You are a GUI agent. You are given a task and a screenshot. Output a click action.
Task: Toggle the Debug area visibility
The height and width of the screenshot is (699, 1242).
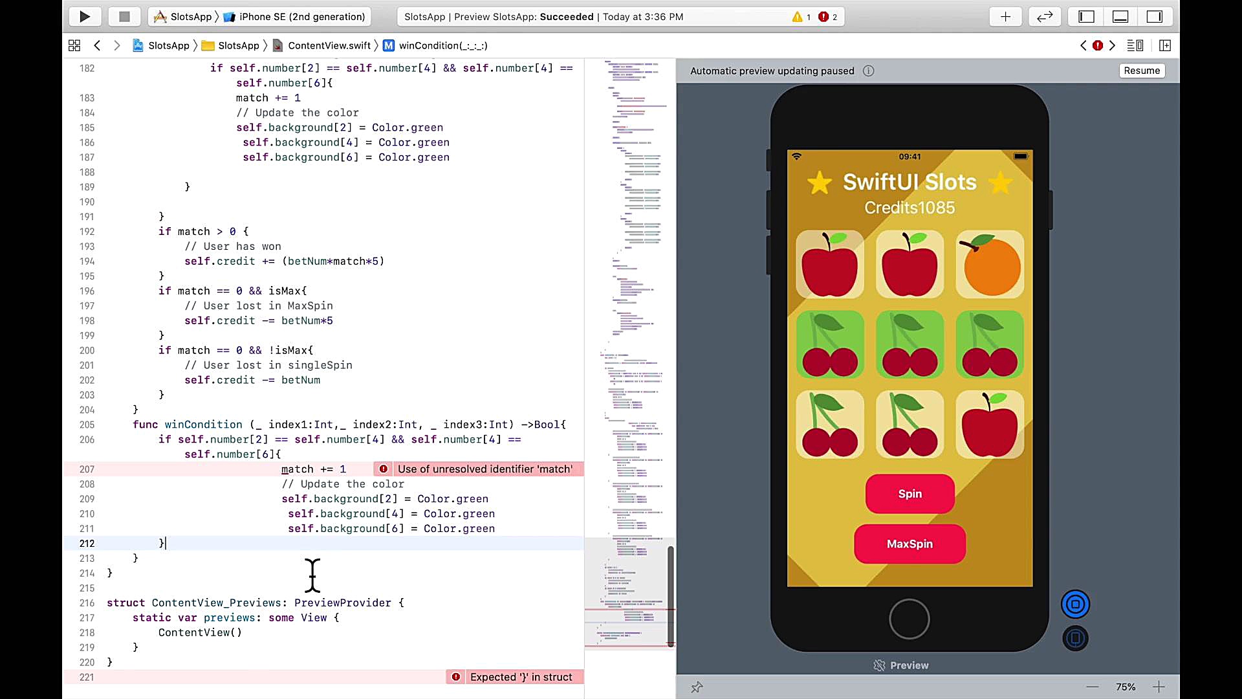pyautogui.click(x=1120, y=16)
